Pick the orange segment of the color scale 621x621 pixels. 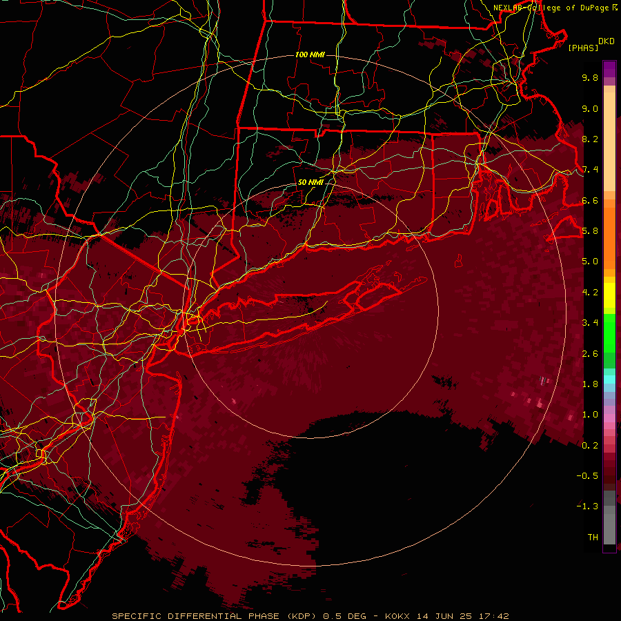[x=609, y=234]
